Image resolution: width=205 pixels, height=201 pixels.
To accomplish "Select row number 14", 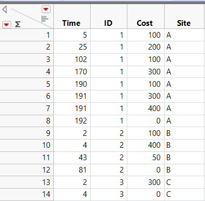I will point(27,194).
